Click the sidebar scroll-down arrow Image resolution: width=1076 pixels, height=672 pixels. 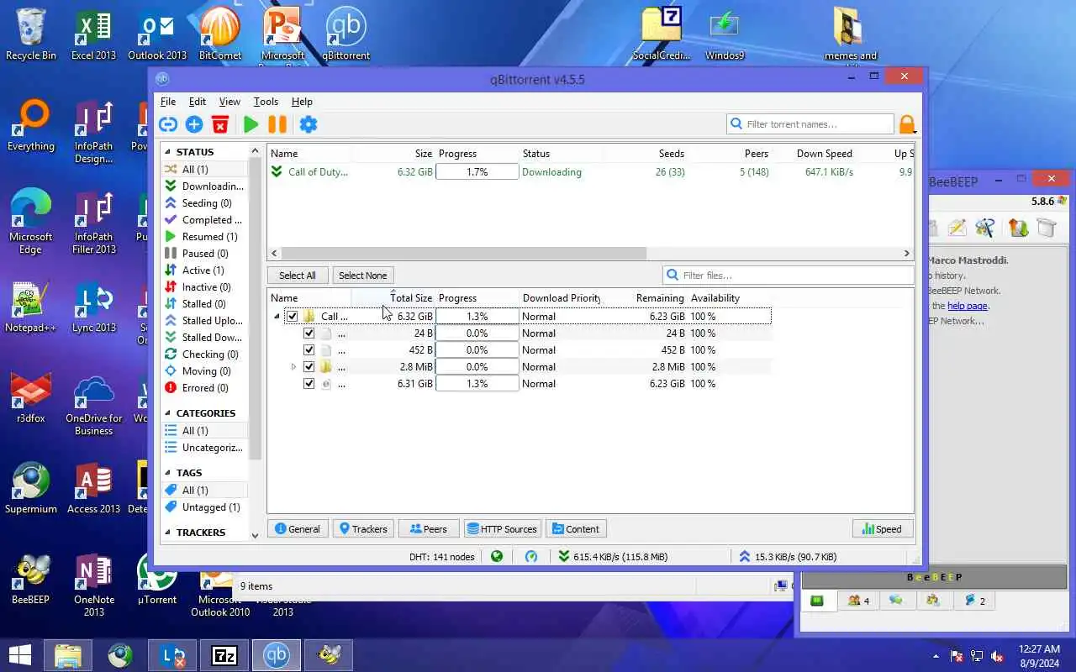pos(256,534)
